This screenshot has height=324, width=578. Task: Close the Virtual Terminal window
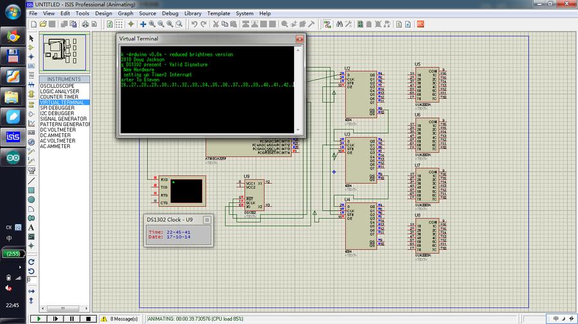click(x=300, y=38)
